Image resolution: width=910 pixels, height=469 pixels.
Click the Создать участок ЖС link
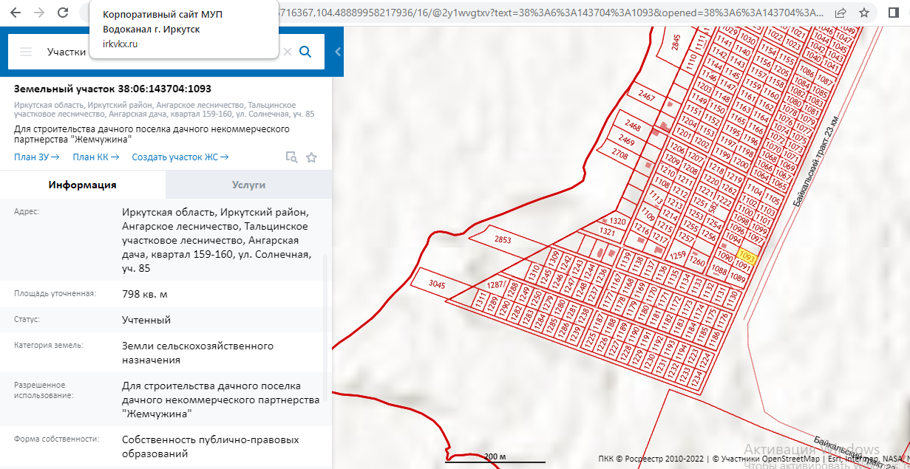(180, 157)
